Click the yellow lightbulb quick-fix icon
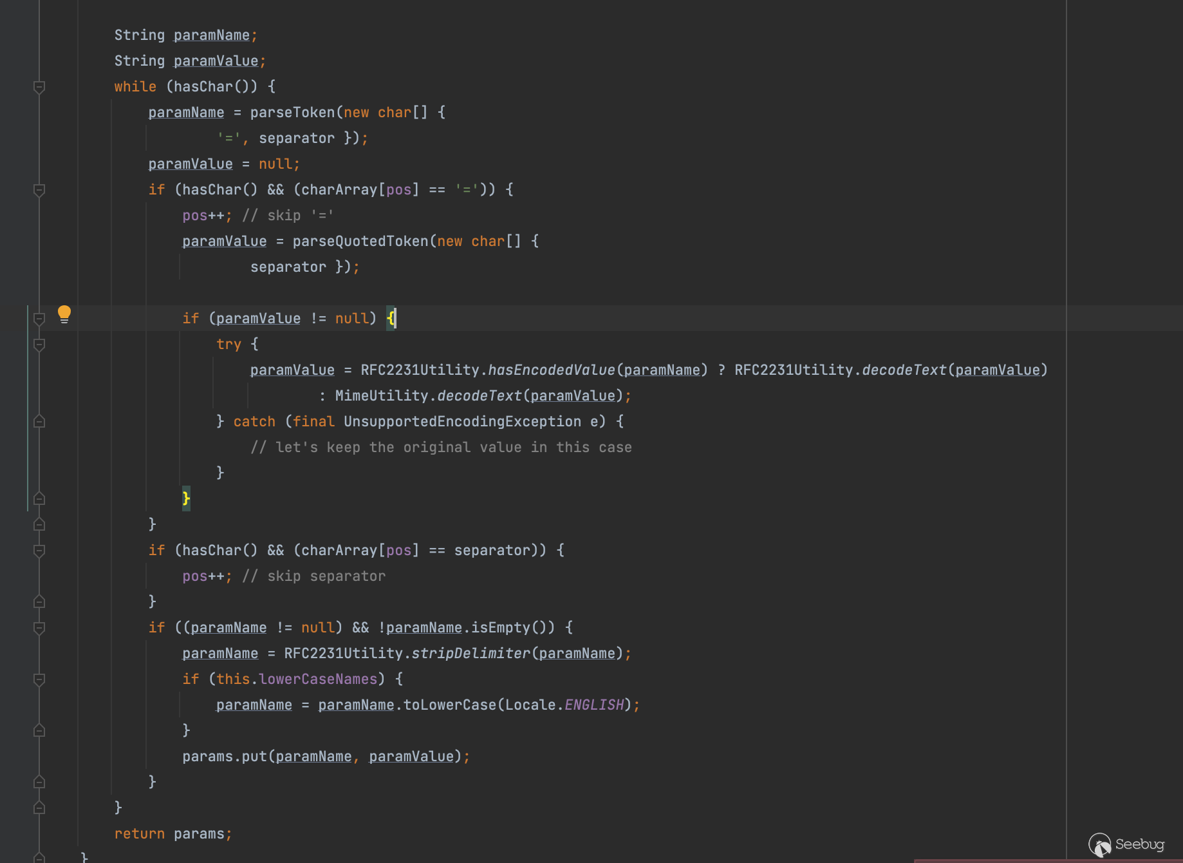 [64, 314]
